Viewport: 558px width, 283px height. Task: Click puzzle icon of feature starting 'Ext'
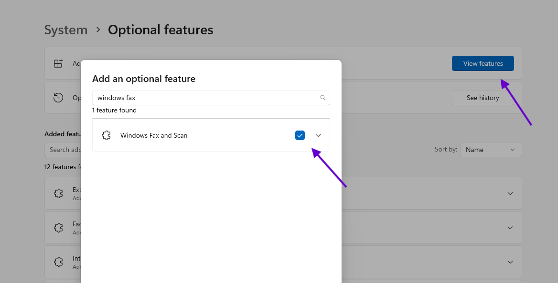pyautogui.click(x=59, y=193)
